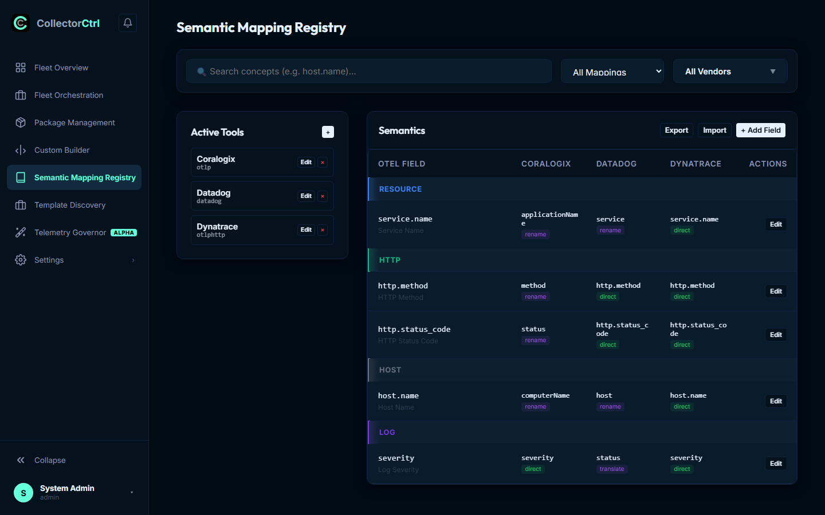Open the notifications bell
Screen dimensions: 825x515
[x=128, y=23]
